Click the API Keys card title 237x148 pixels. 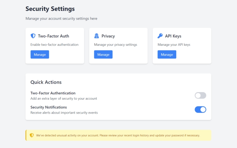tap(173, 36)
